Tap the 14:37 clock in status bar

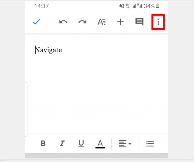point(42,6)
